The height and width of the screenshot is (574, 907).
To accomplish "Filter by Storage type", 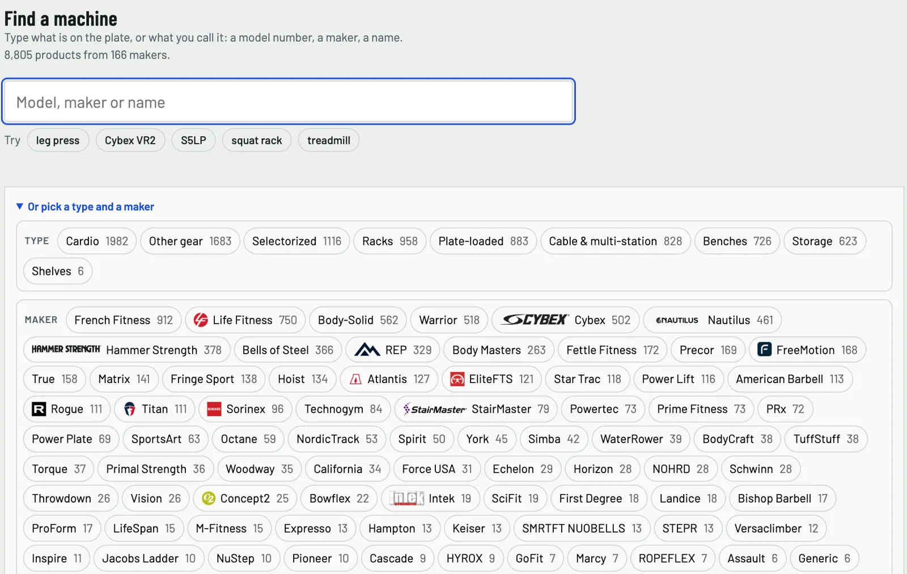I will click(824, 241).
